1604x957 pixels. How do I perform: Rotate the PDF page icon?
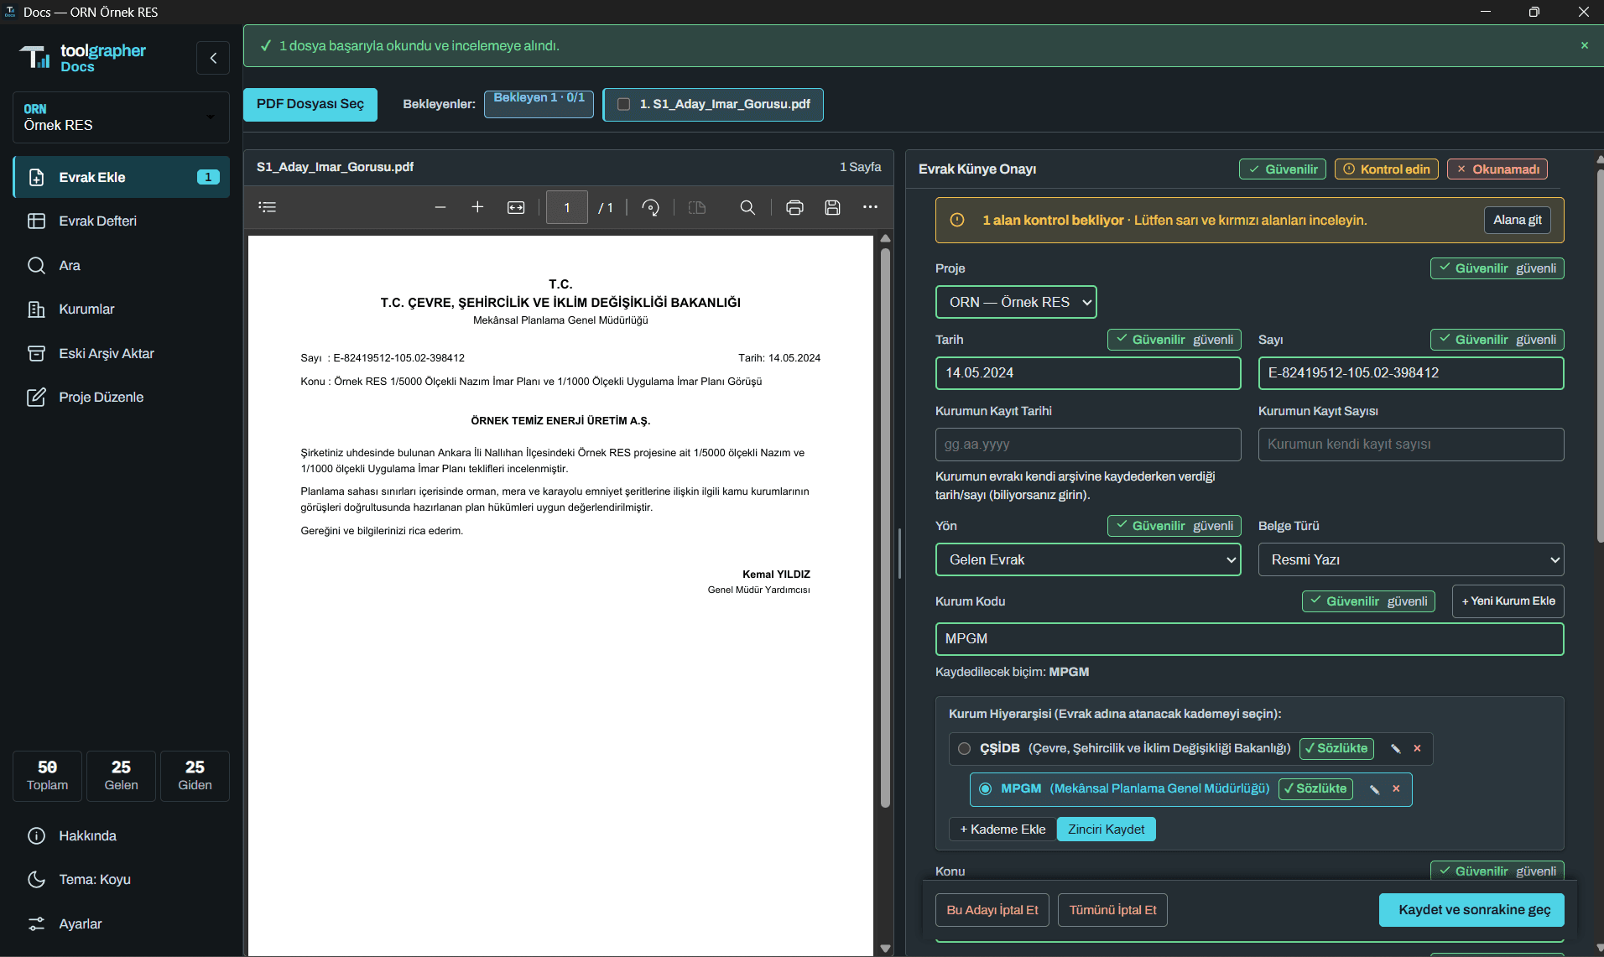click(x=650, y=207)
